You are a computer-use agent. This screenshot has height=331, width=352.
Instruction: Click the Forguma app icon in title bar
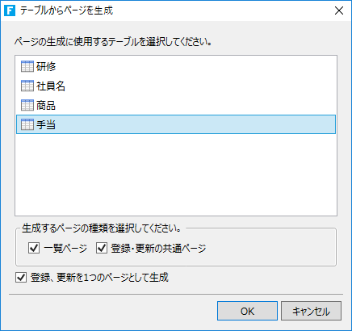pos(10,10)
